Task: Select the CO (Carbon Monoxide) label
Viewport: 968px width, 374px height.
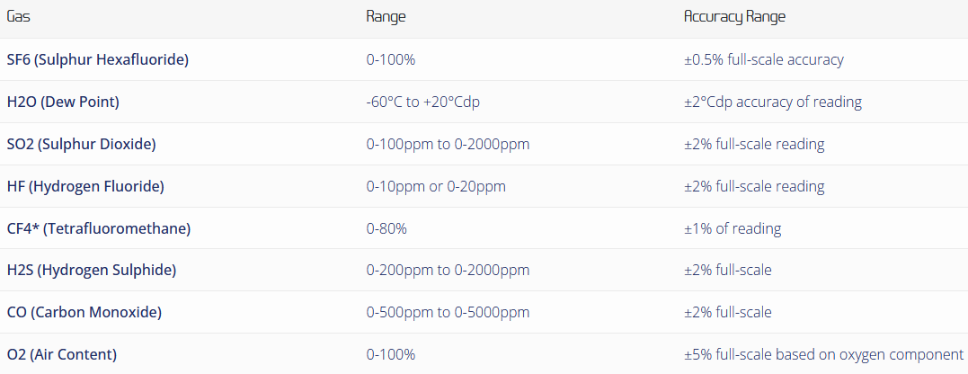Action: (84, 313)
